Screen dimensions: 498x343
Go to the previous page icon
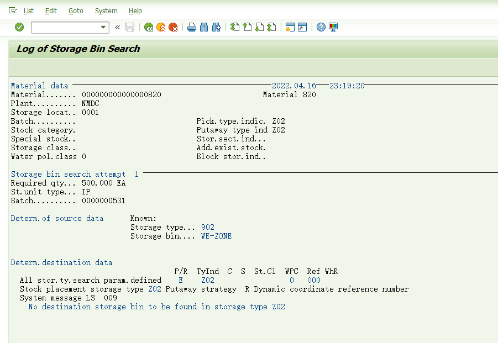click(x=247, y=27)
